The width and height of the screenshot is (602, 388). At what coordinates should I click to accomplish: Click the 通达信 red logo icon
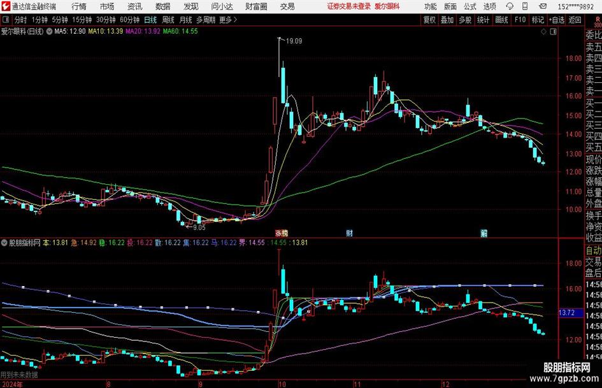[5, 6]
